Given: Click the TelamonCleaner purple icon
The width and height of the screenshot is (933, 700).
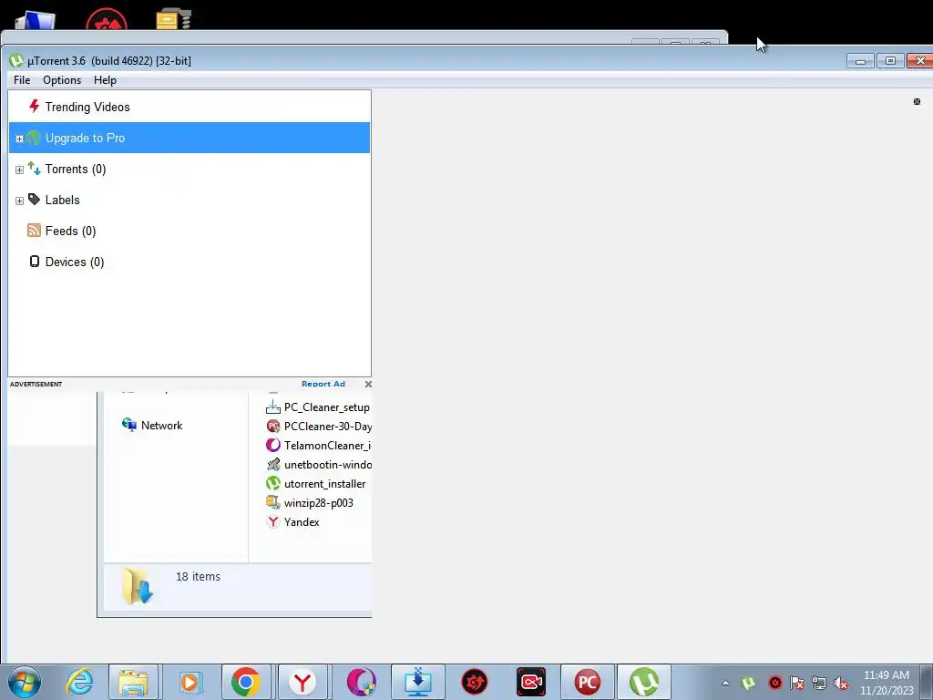Looking at the screenshot, I should point(273,445).
